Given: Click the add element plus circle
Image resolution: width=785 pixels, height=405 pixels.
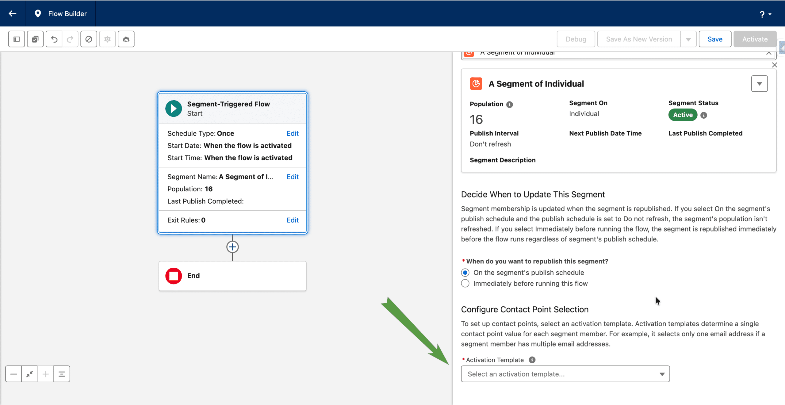Looking at the screenshot, I should pyautogui.click(x=232, y=247).
